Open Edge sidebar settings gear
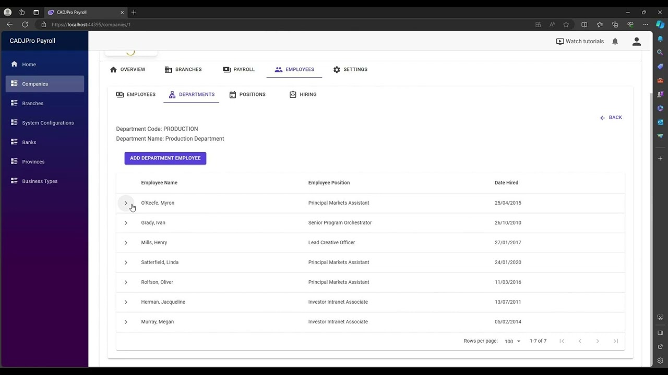This screenshot has height=375, width=668. 660,360
